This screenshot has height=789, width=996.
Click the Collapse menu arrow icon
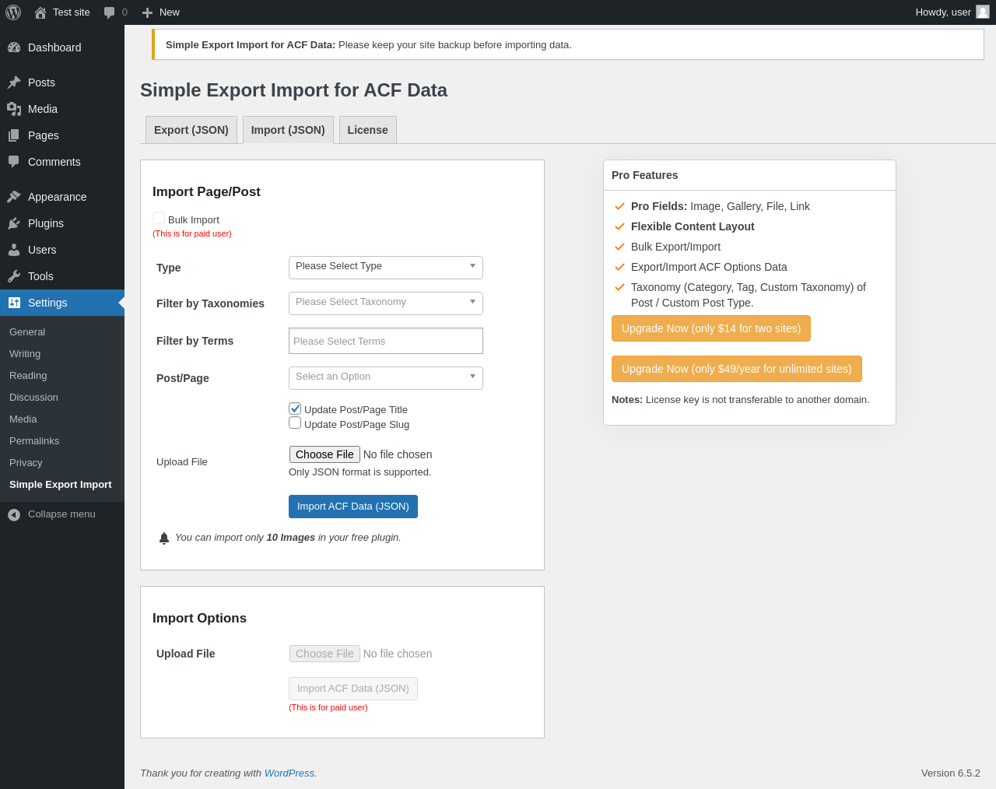[x=14, y=514]
